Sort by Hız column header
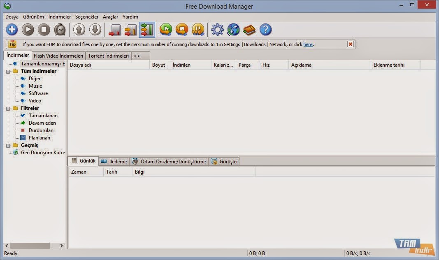Image resolution: width=439 pixels, height=260 pixels. pos(274,65)
